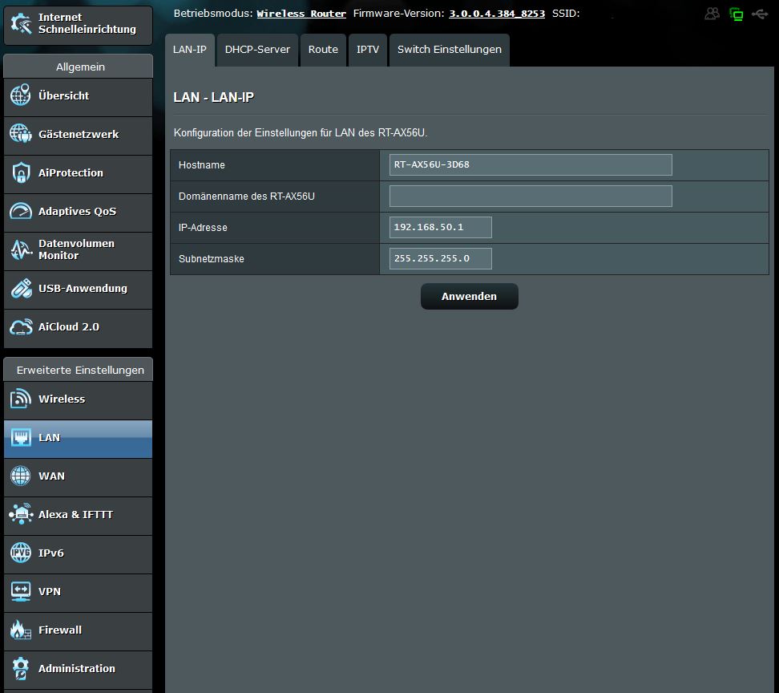The image size is (779, 693).
Task: Click into the Hostname input field
Action: point(531,164)
